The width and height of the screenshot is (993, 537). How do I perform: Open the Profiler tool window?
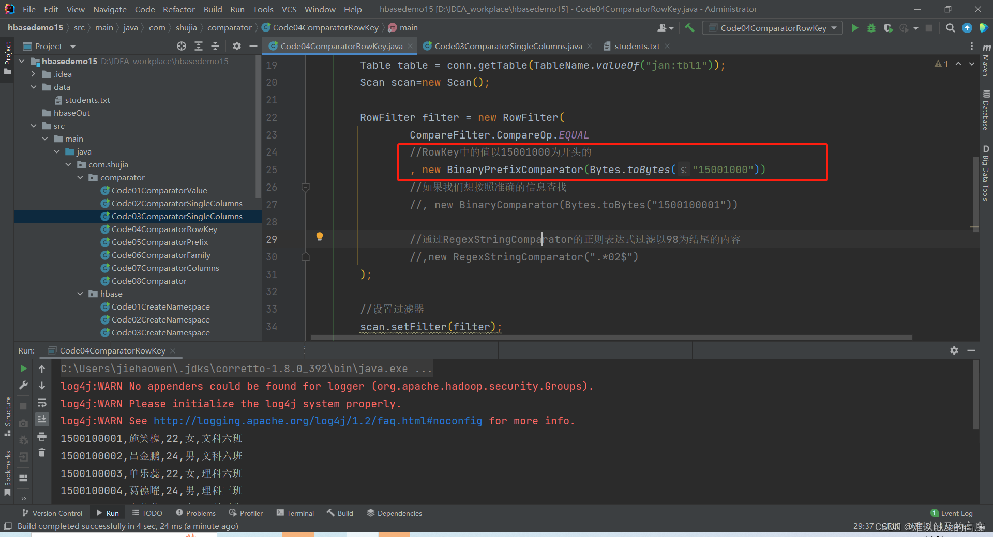click(246, 513)
